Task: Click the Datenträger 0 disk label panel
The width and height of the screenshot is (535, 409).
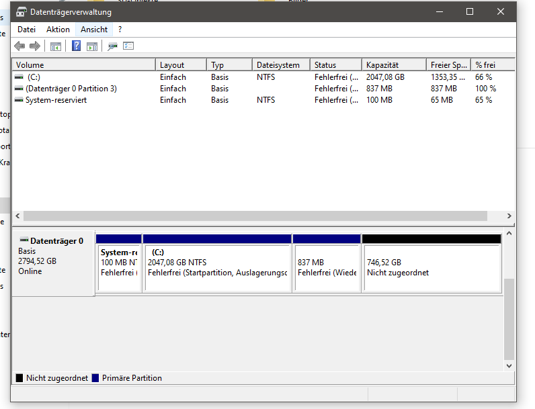Action: [53, 263]
